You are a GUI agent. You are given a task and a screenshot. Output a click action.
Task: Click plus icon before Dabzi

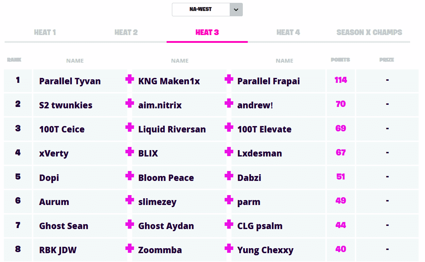tap(229, 176)
